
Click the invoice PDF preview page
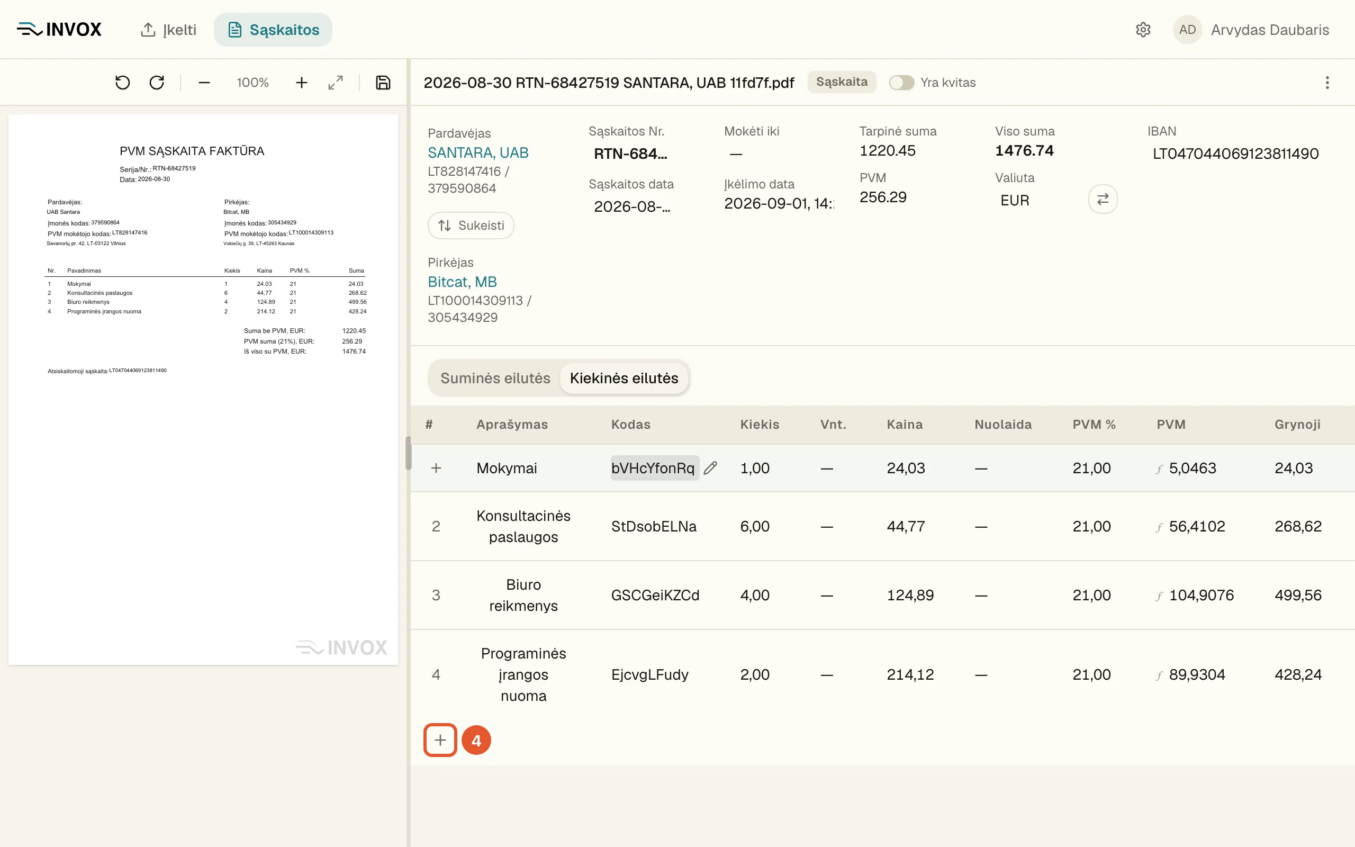pyautogui.click(x=203, y=390)
